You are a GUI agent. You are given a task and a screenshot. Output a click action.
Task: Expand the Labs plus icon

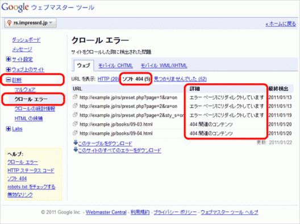pyautogui.click(x=9, y=129)
